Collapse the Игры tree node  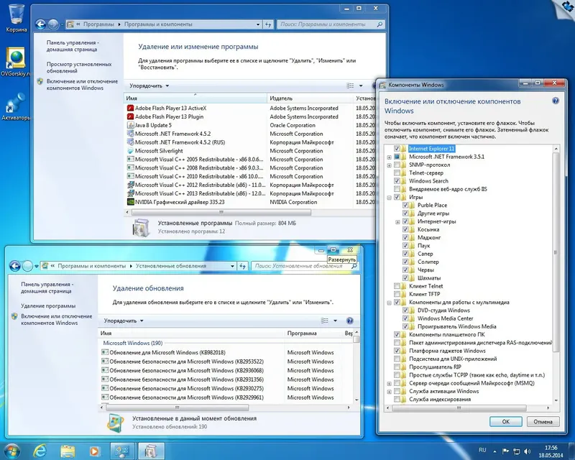389,198
